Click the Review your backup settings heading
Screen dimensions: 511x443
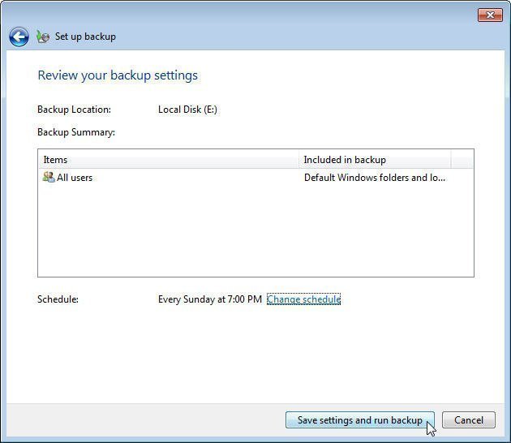pyautogui.click(x=118, y=75)
